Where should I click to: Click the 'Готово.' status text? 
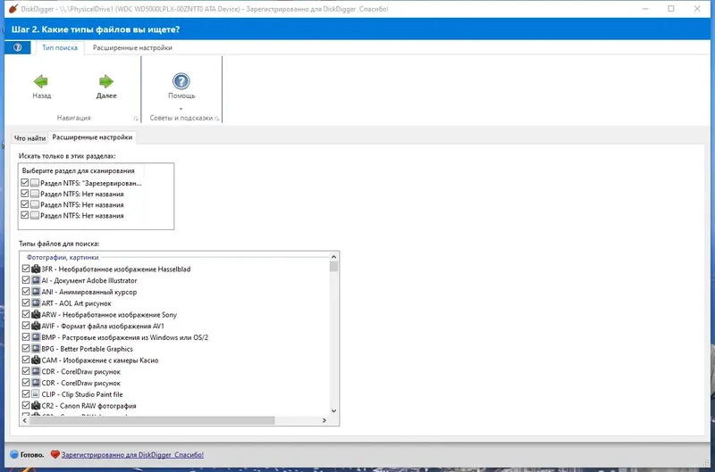[32, 454]
